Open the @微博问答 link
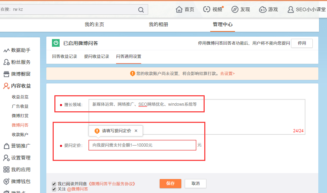Image resolution: width=327 pixels, height=193 pixels. (x=77, y=189)
